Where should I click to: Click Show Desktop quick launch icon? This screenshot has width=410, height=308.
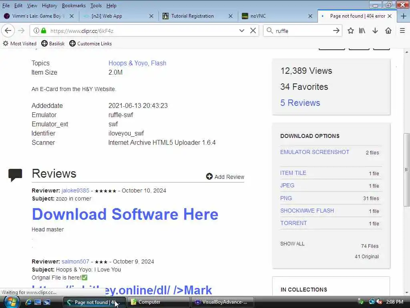coord(38,302)
